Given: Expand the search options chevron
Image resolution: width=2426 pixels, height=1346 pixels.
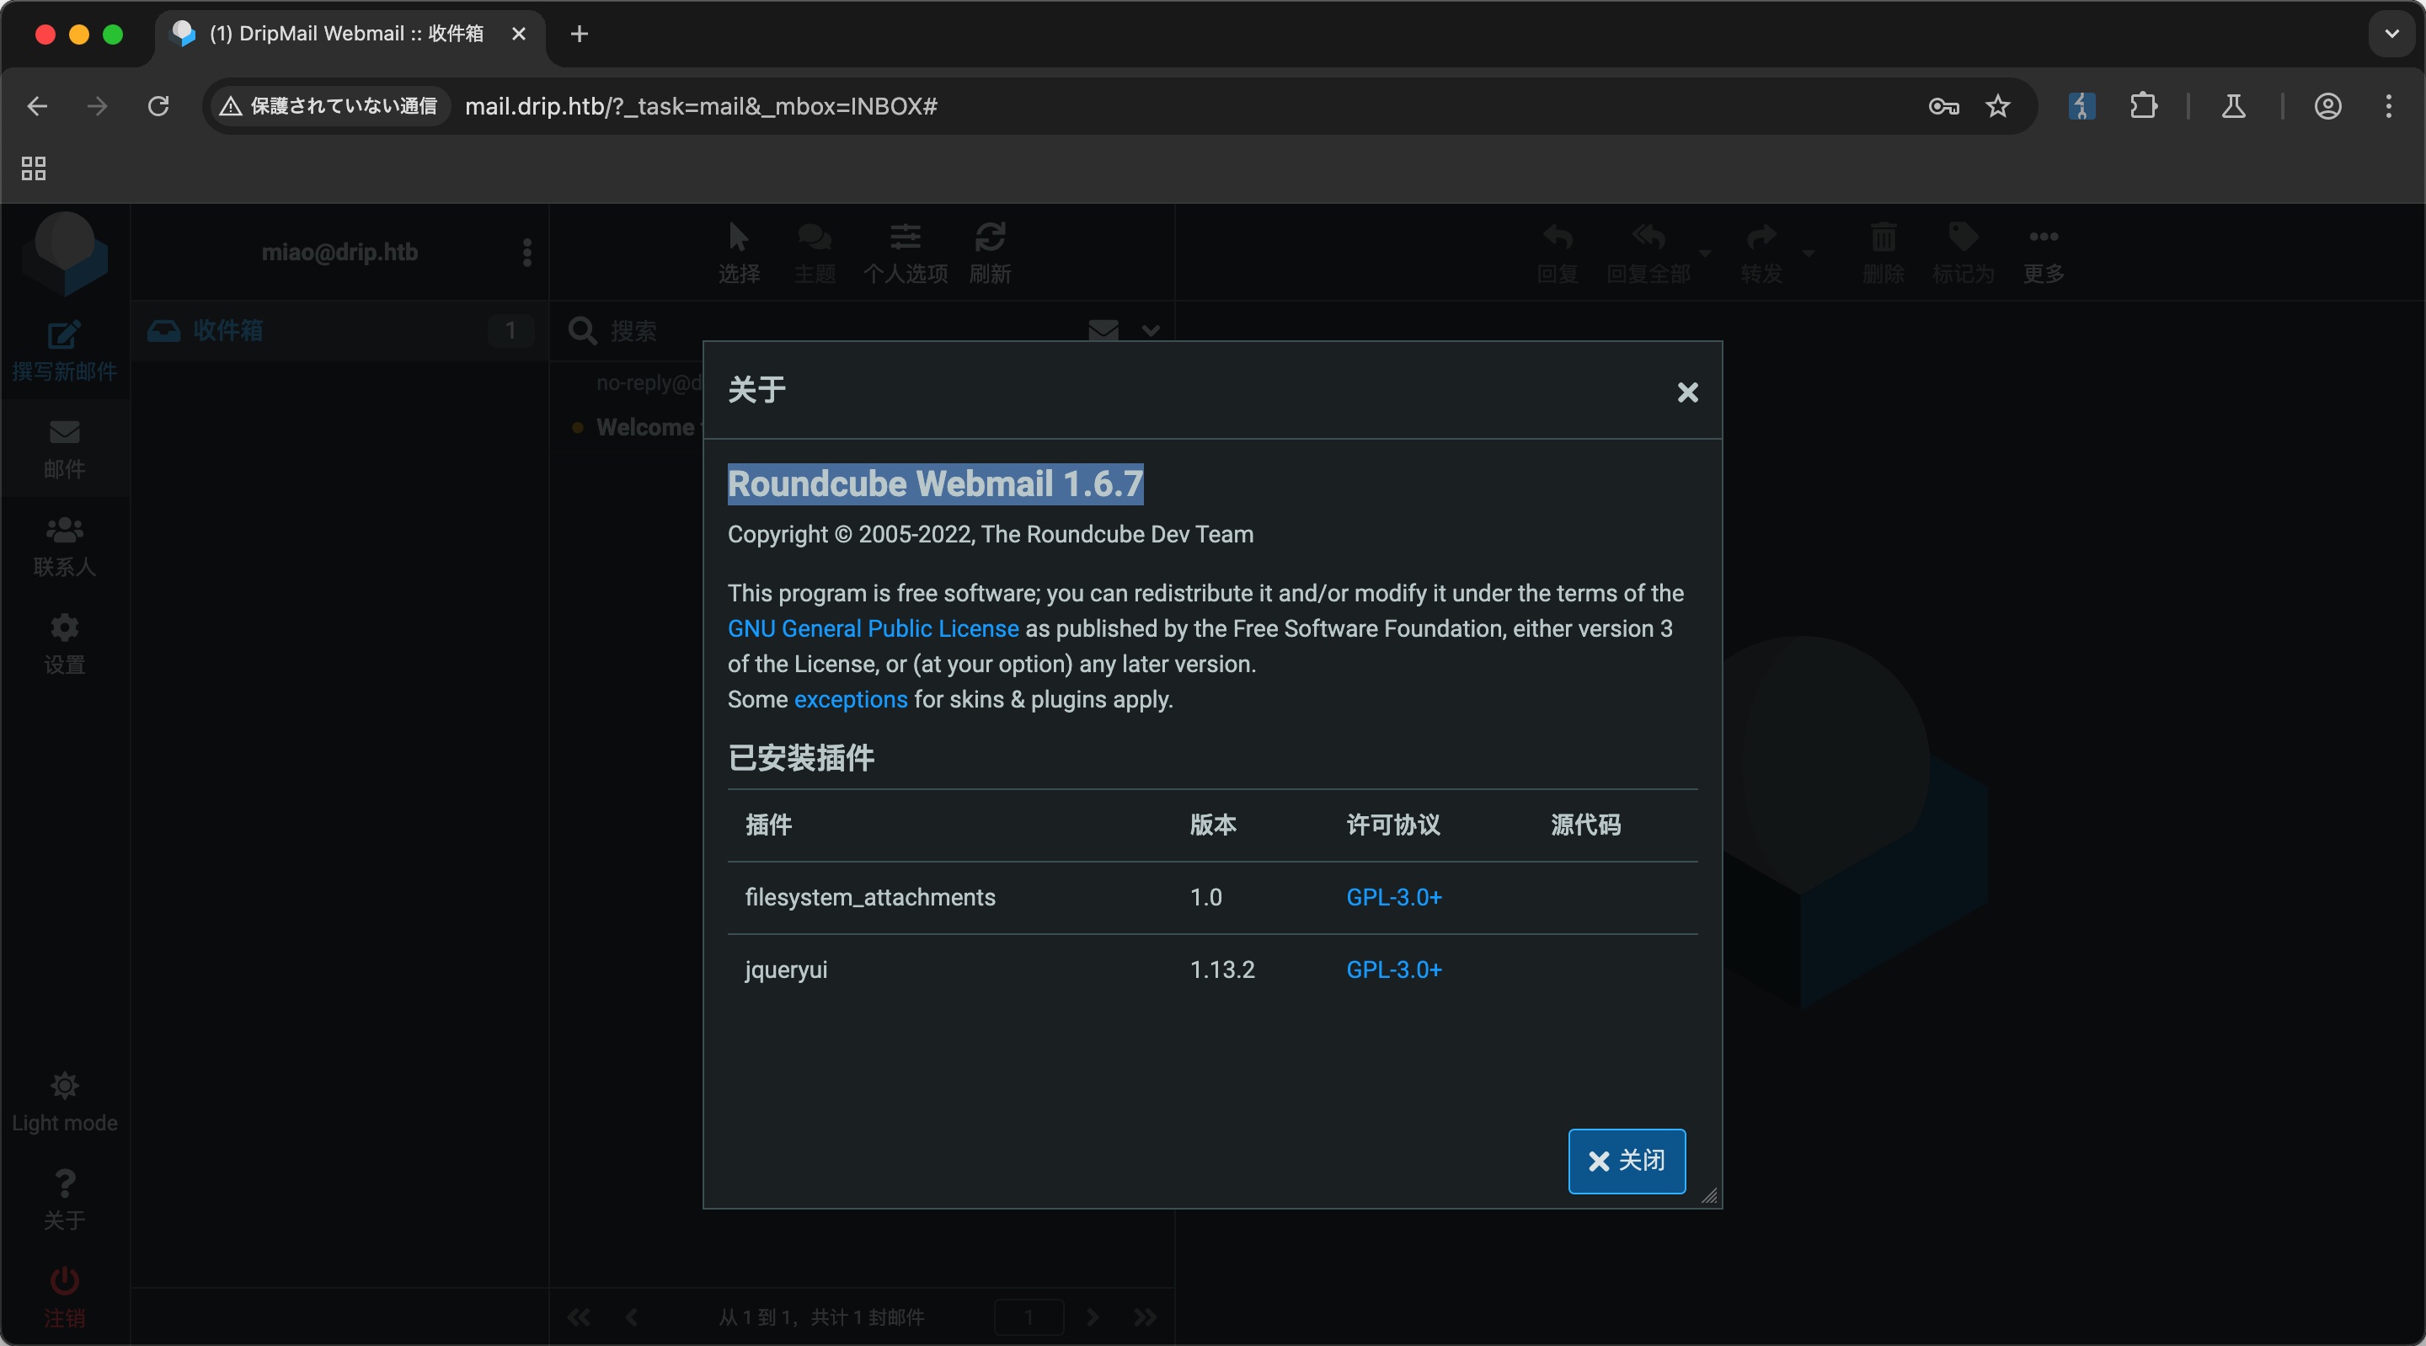Looking at the screenshot, I should pos(1150,331).
